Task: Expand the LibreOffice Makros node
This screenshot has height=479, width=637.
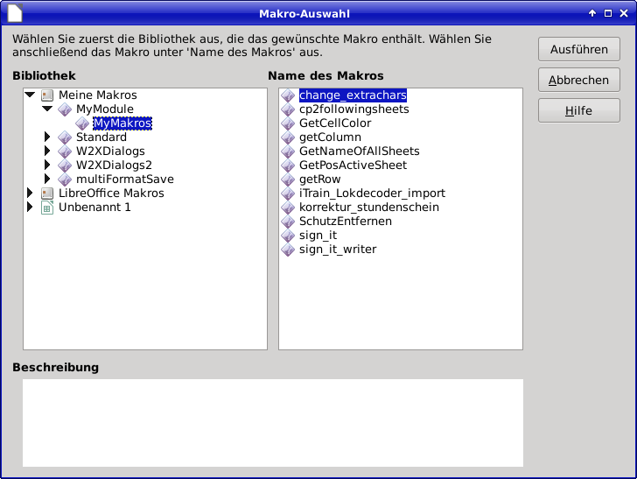Action: (31, 194)
